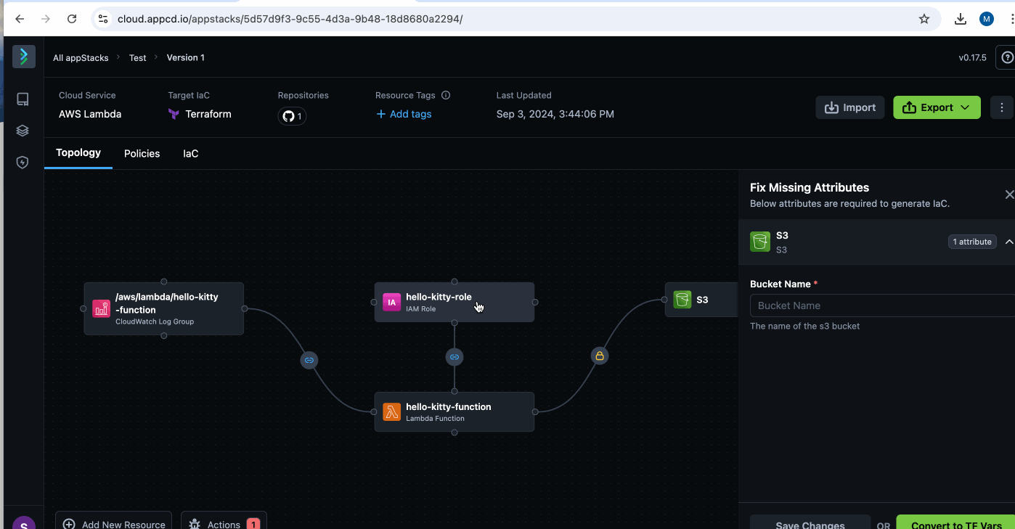Open the layers stack icon in sidebar

(x=23, y=131)
